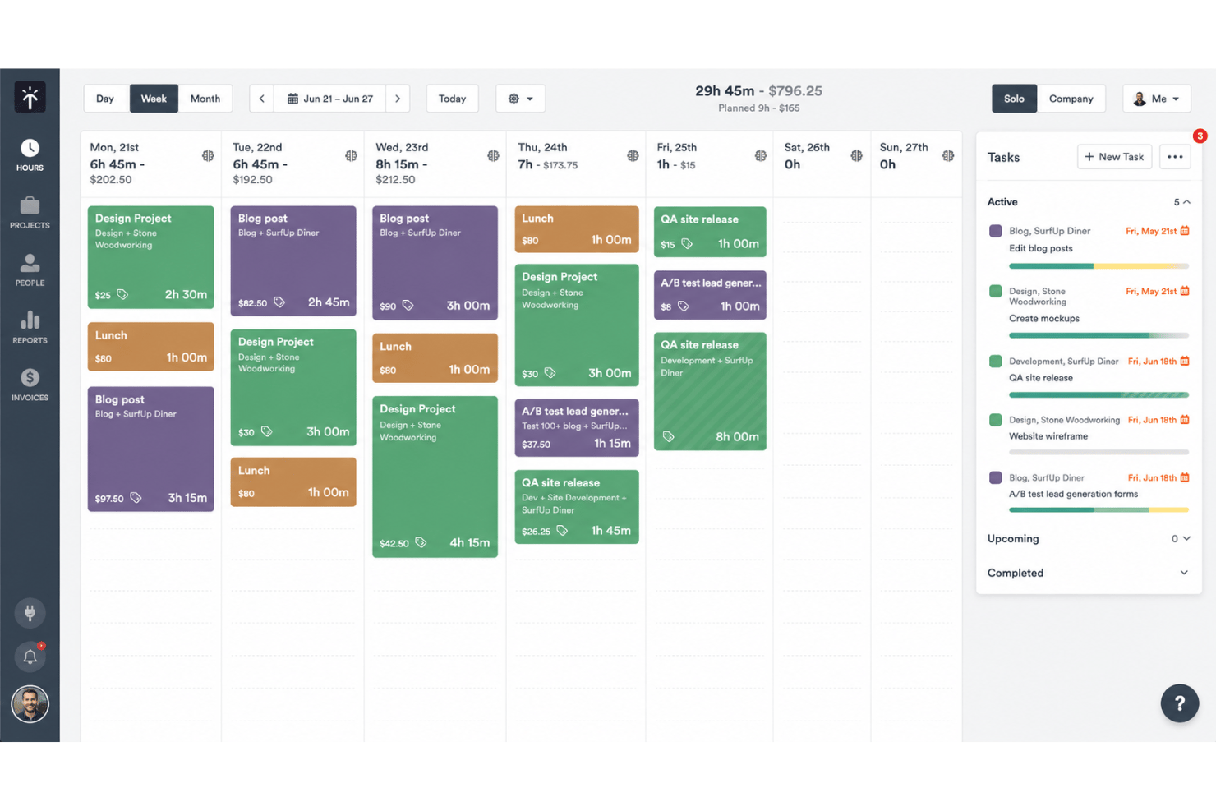The width and height of the screenshot is (1216, 811).
Task: Open the Me user dropdown
Action: point(1156,99)
